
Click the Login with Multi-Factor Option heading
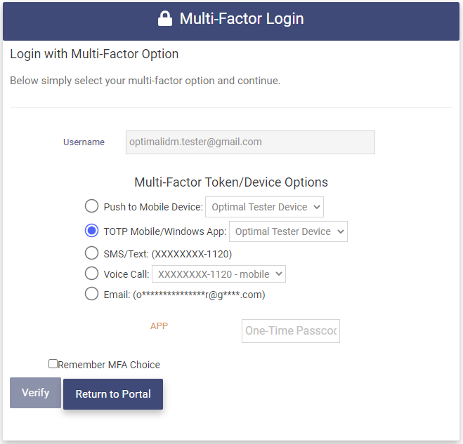tap(94, 54)
